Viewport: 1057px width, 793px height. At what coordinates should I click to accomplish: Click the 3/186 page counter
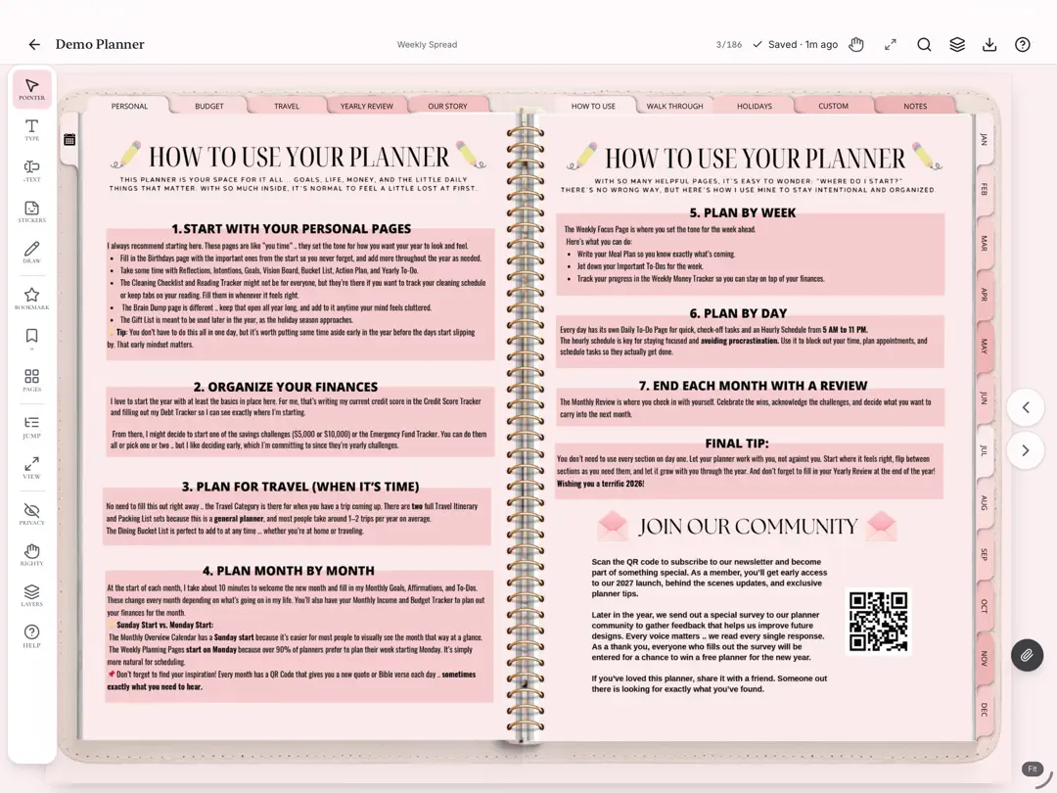pos(729,44)
